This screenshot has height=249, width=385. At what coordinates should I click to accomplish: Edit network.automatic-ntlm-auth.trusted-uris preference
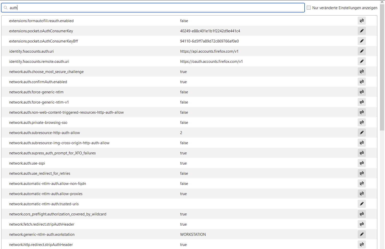tap(362, 204)
